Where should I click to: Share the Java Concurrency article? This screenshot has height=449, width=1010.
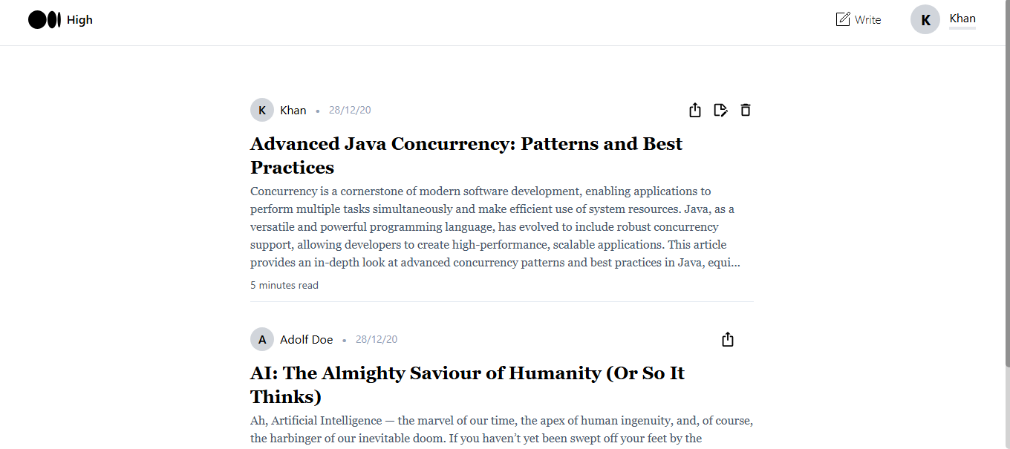point(695,110)
